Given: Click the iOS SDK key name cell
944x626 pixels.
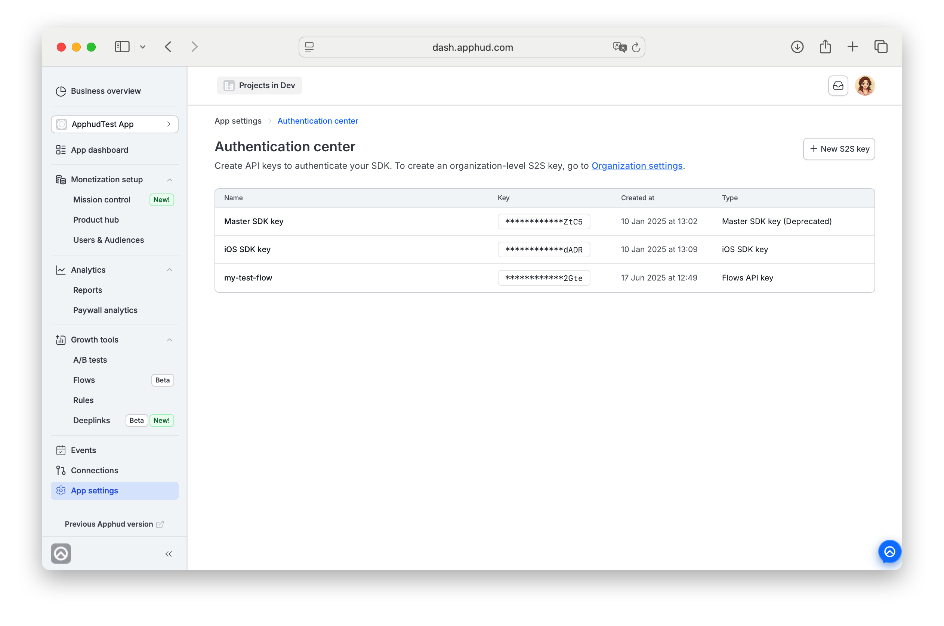Looking at the screenshot, I should coord(247,250).
